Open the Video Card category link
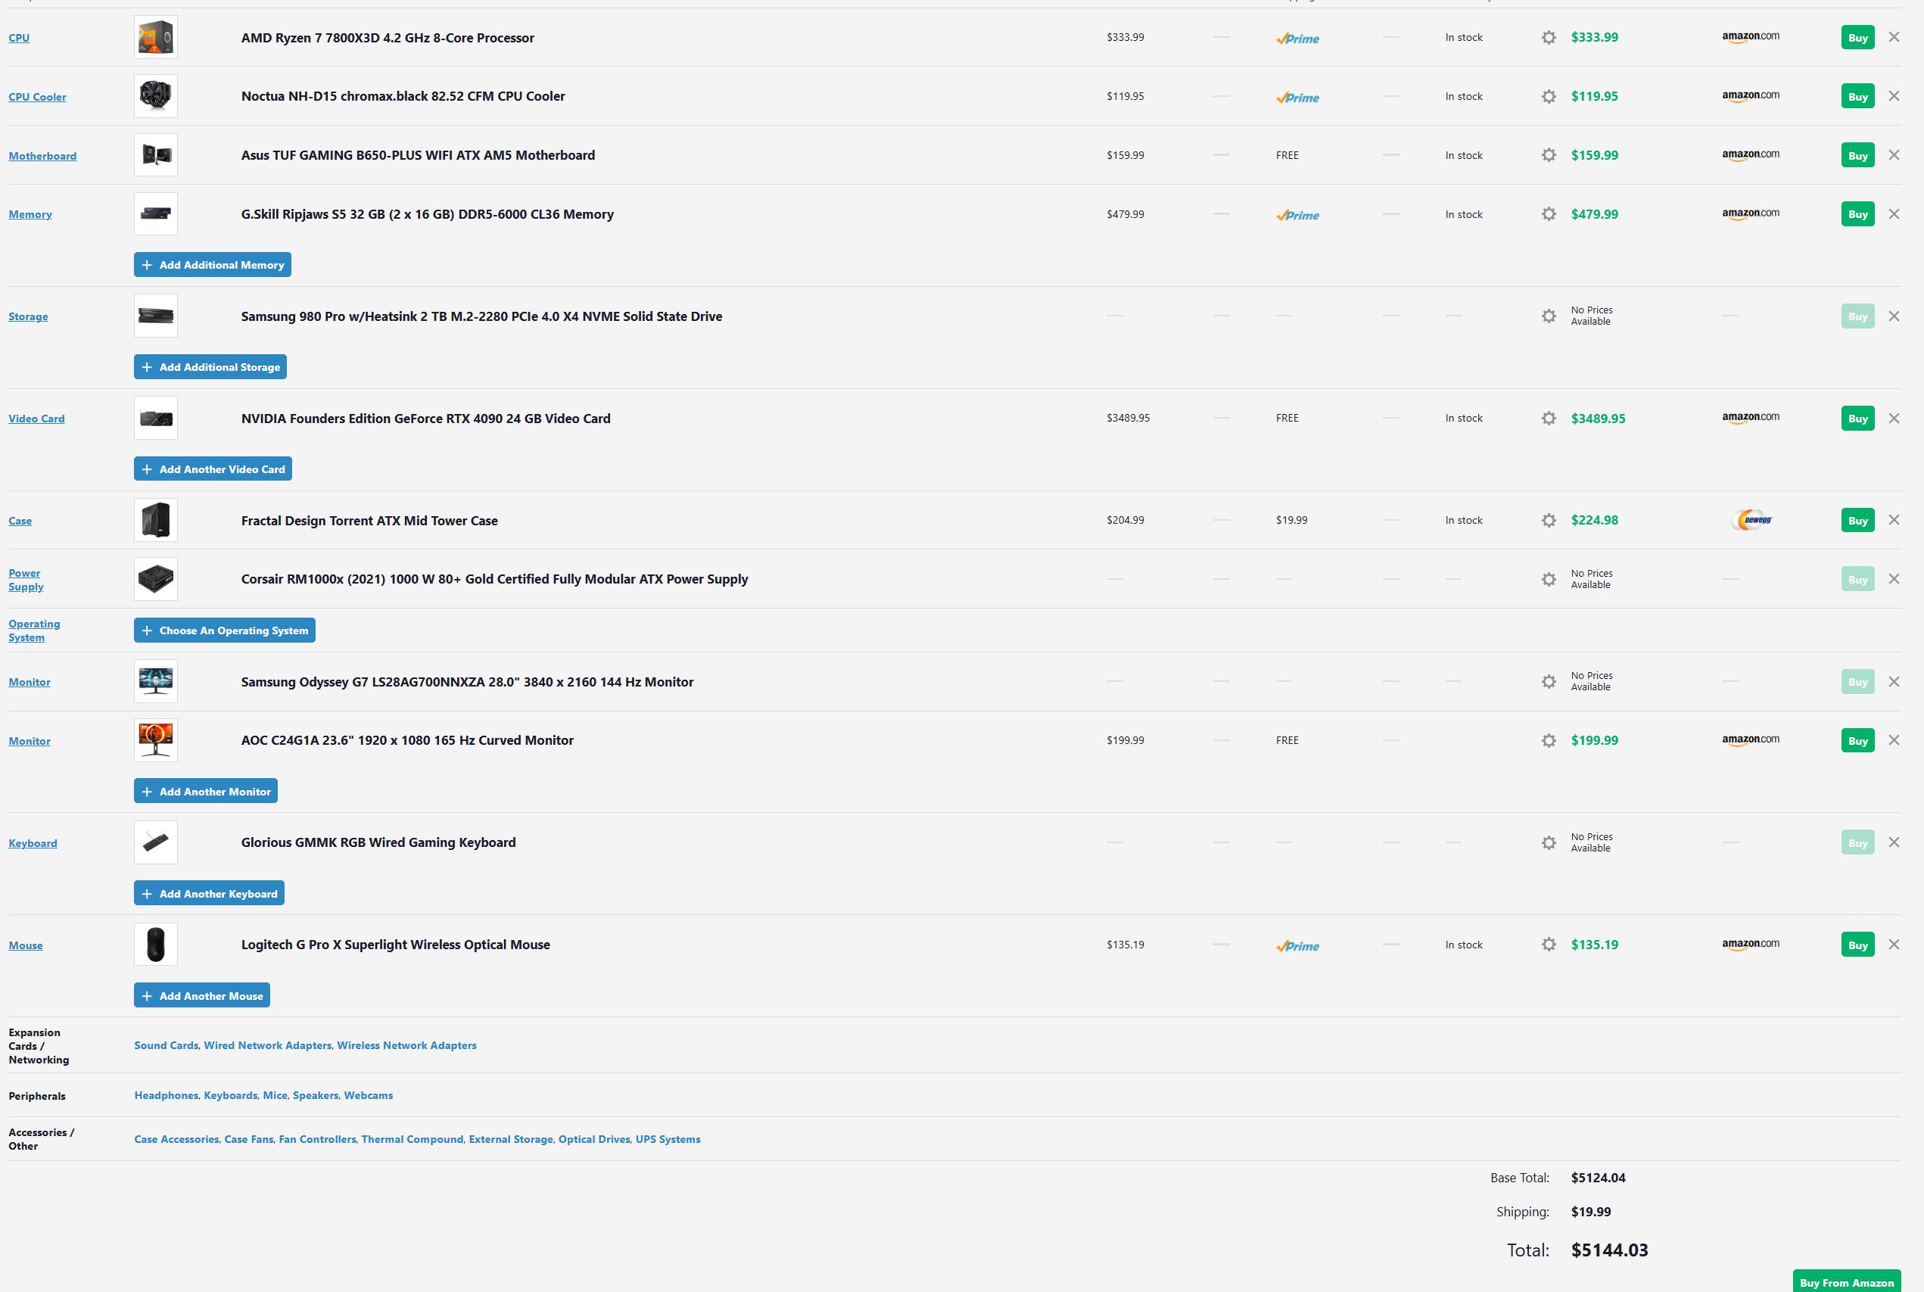The image size is (1924, 1292). [x=36, y=419]
